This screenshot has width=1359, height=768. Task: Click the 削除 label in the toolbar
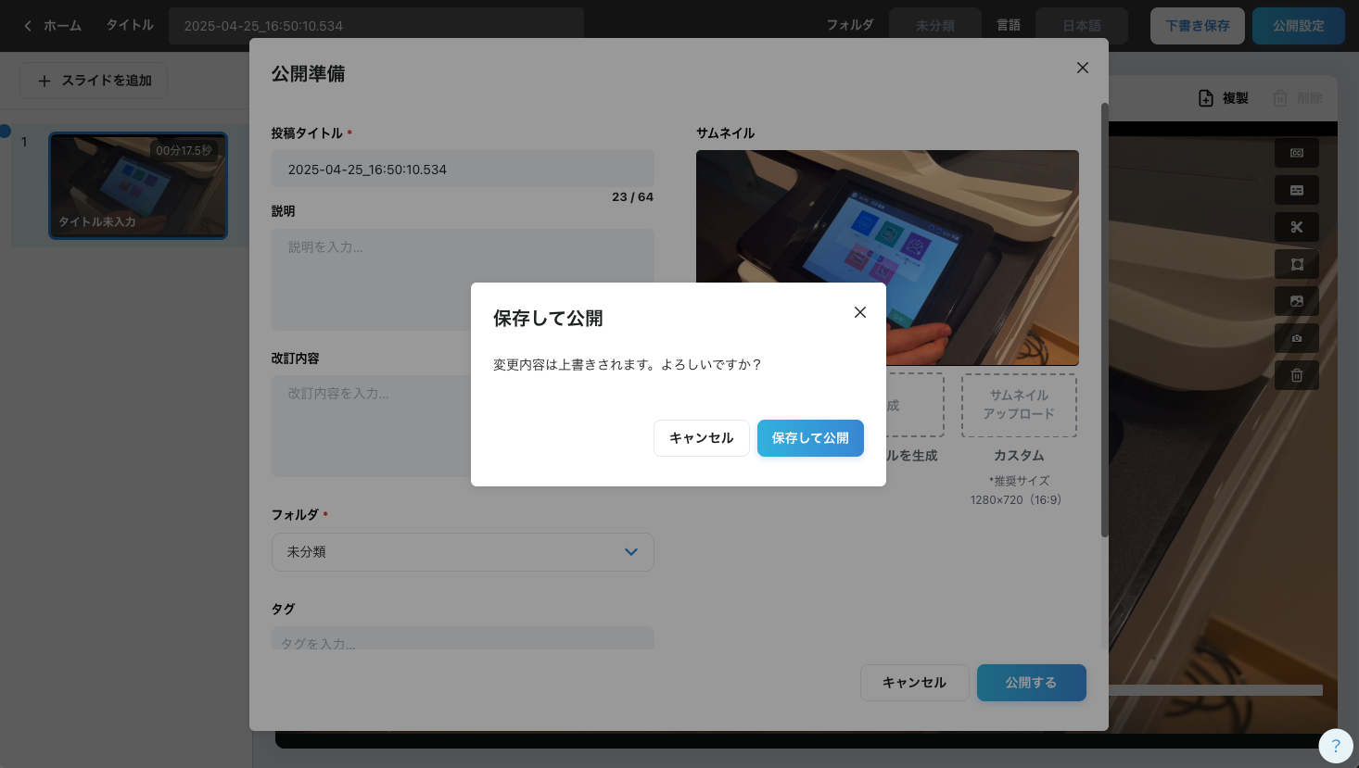1310,98
